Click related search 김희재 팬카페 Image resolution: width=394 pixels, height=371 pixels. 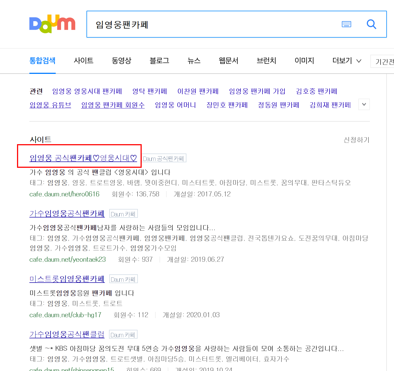pyautogui.click(x=330, y=105)
